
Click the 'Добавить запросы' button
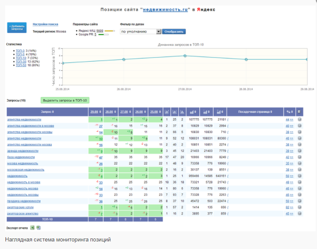(17, 27)
